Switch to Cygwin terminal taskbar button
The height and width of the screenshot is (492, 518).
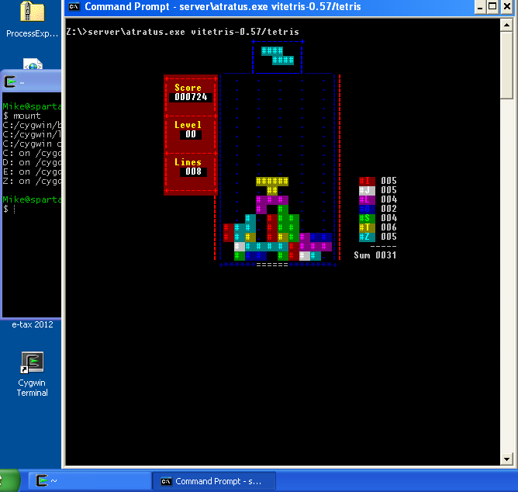point(89,481)
